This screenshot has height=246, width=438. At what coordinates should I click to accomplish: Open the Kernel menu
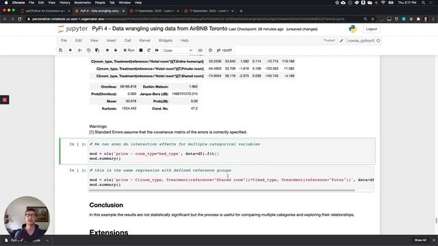(144, 40)
